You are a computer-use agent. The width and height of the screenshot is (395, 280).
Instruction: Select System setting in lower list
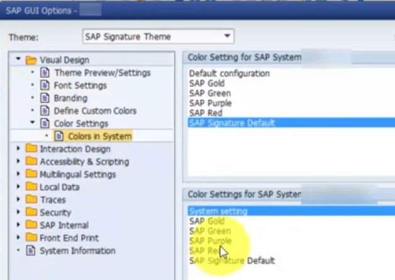click(x=291, y=211)
